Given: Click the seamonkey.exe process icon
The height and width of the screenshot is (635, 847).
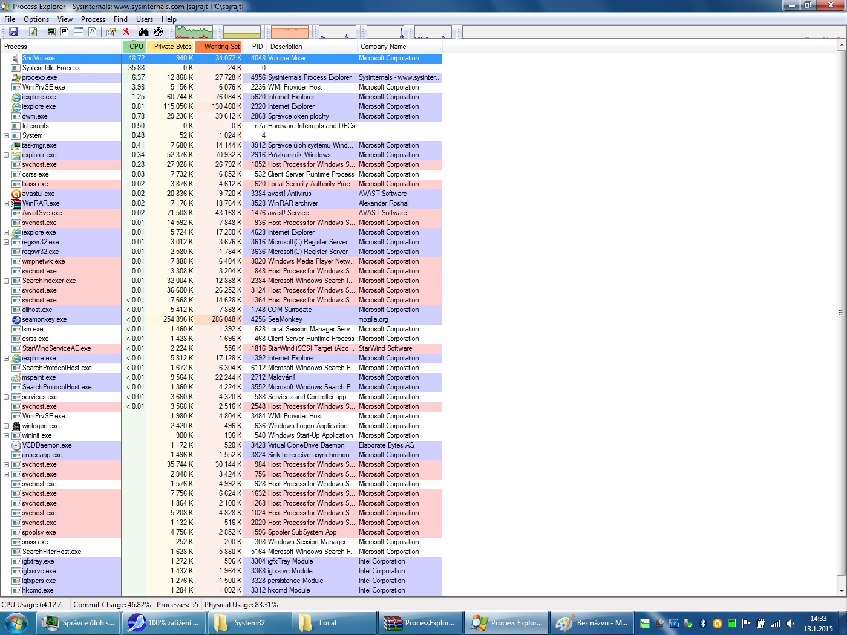Looking at the screenshot, I should click(16, 319).
